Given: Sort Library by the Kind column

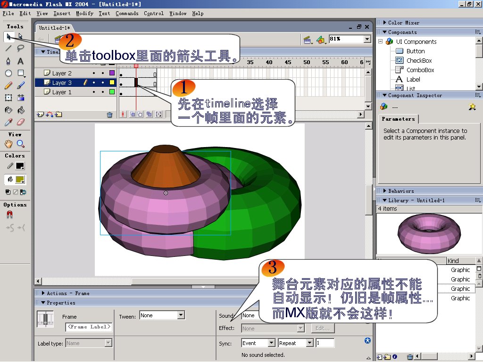Looking at the screenshot, I should [461, 261].
